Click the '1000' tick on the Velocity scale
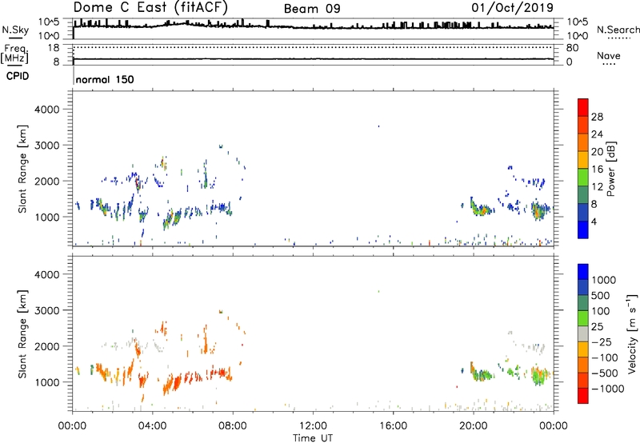Screen dimensions: 640x443 pos(603,280)
